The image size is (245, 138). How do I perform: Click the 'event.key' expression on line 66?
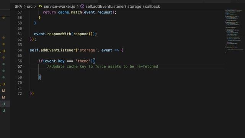(x=55, y=61)
